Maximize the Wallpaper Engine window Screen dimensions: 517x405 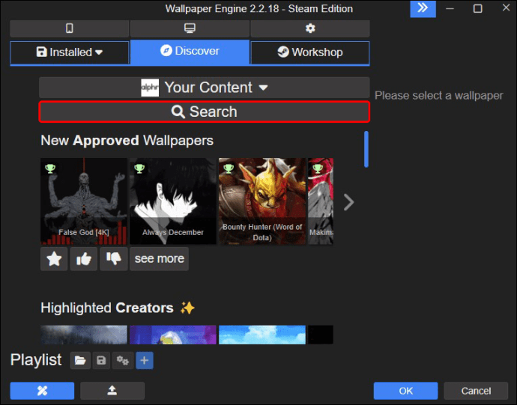478,8
